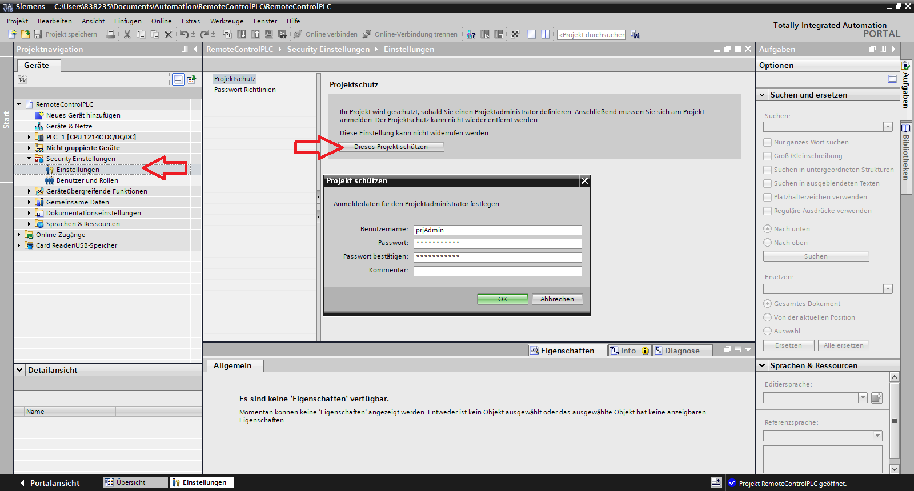Image resolution: width=914 pixels, height=491 pixels.
Task: Collapse the Detailansicht panel
Action: (19, 370)
